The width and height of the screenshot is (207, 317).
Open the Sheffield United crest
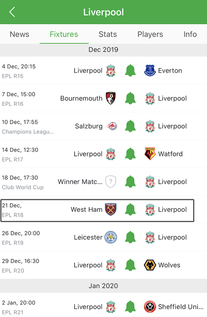pyautogui.click(x=150, y=307)
